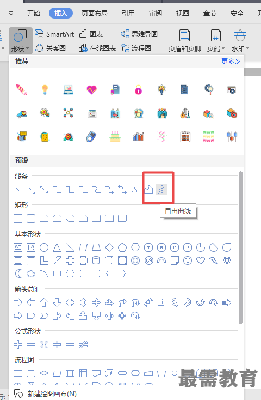Select the division sign formula shape

[x=57, y=344]
